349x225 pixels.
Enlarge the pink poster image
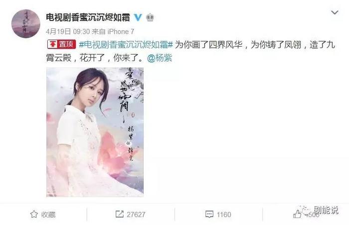point(95,132)
